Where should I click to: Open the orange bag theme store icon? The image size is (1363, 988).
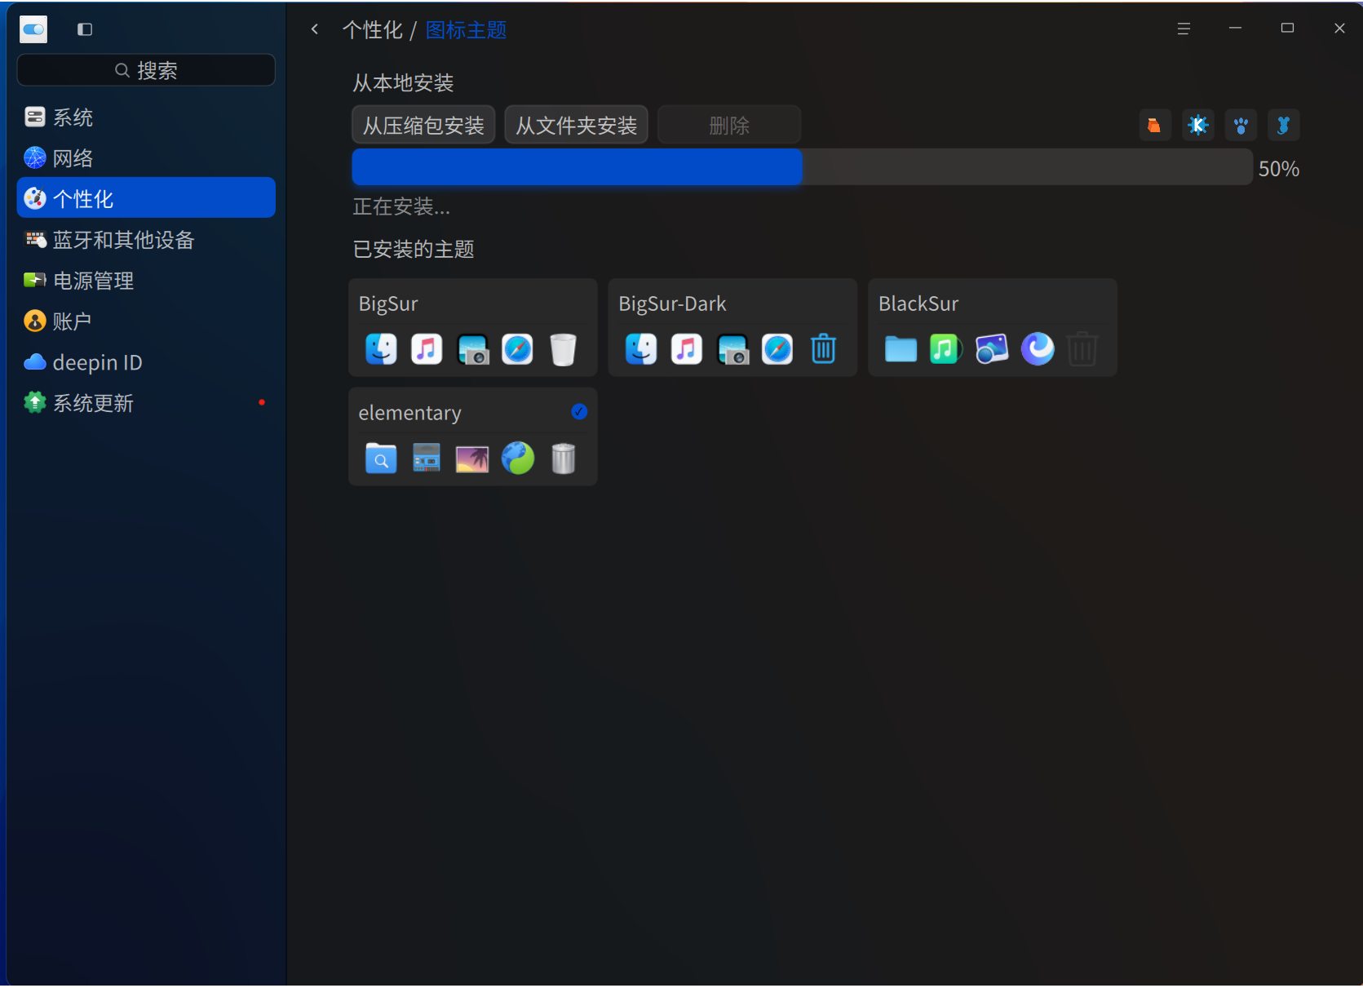(x=1155, y=126)
